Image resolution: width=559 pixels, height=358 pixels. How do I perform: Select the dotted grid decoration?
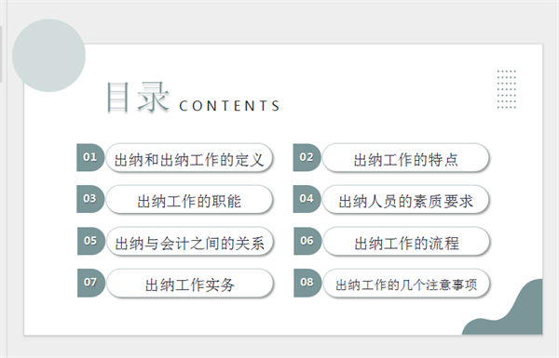(x=507, y=89)
